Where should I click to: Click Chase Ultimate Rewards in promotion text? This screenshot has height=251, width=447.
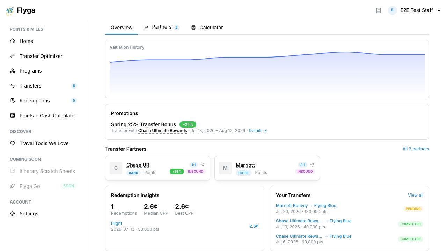coord(162,131)
